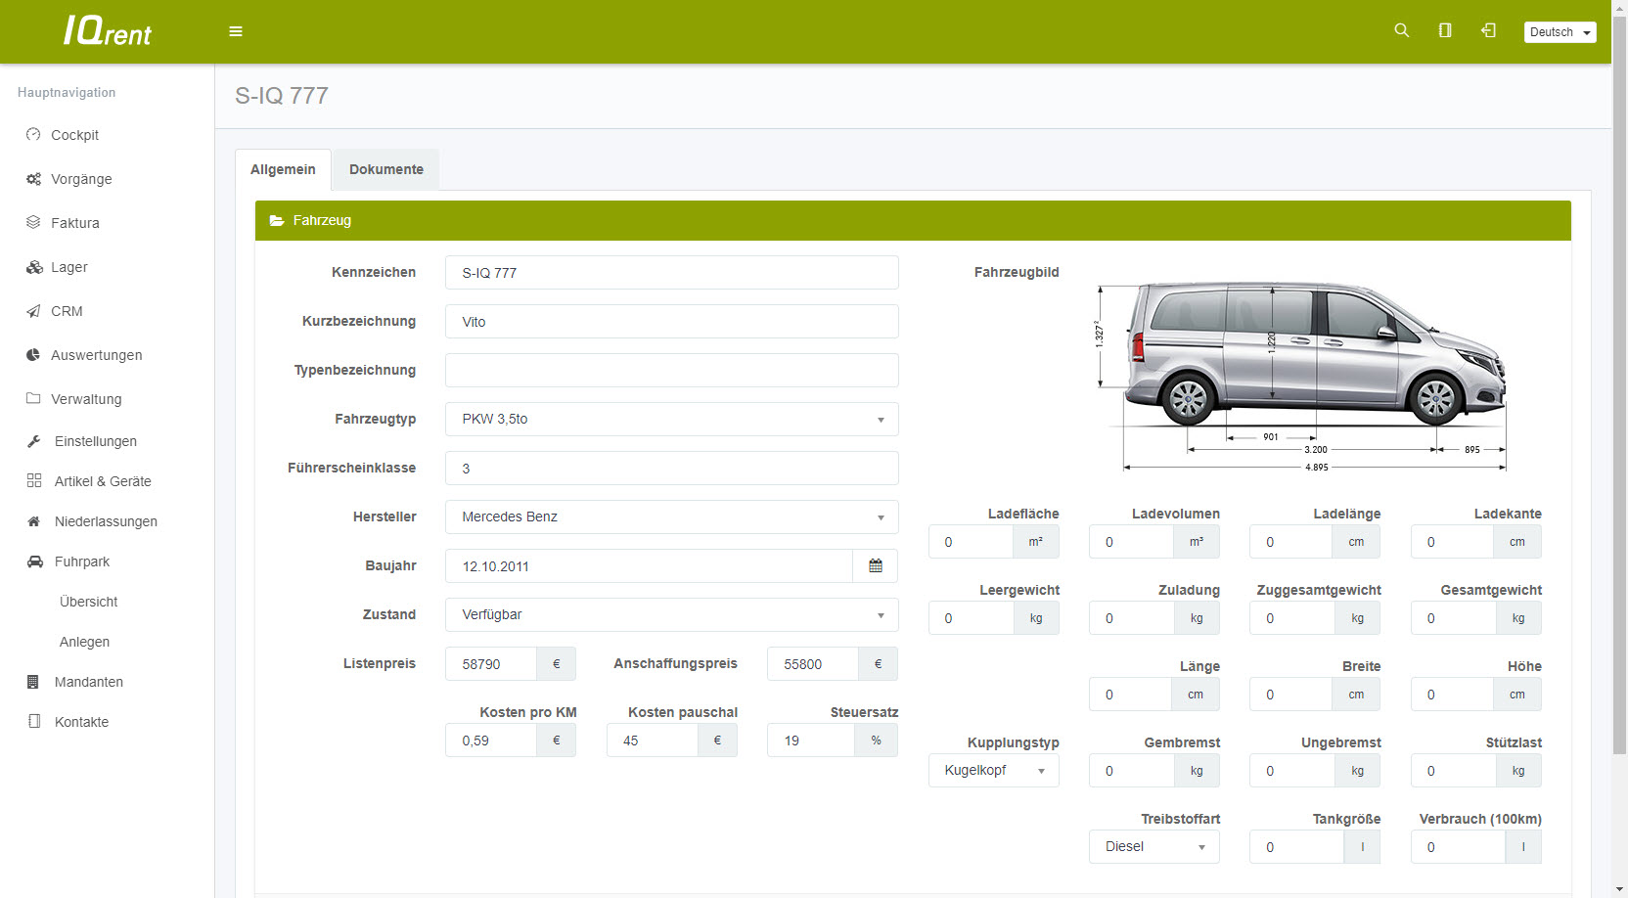Click the Einstellungen wrench icon

pos(34,441)
